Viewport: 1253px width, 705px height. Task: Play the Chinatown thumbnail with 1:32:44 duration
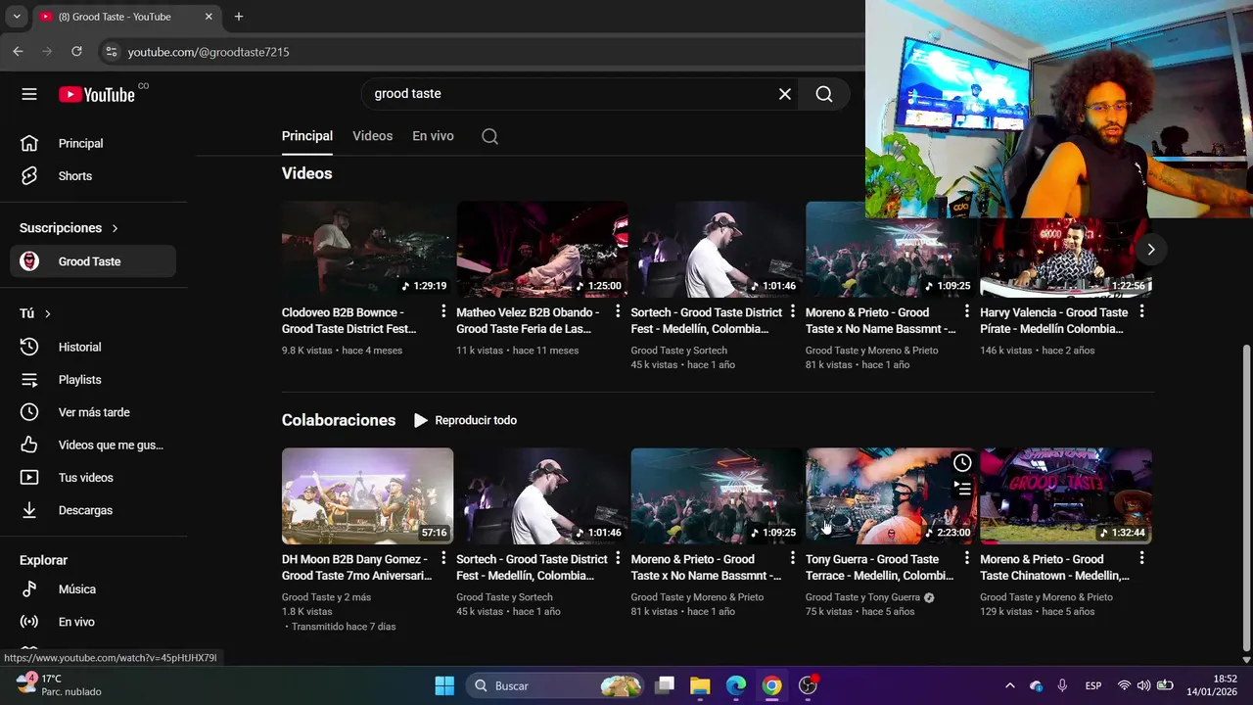pos(1065,495)
